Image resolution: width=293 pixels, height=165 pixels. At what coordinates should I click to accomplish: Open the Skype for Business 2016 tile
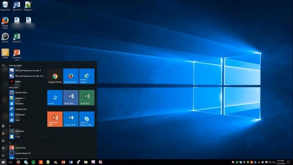point(87,119)
